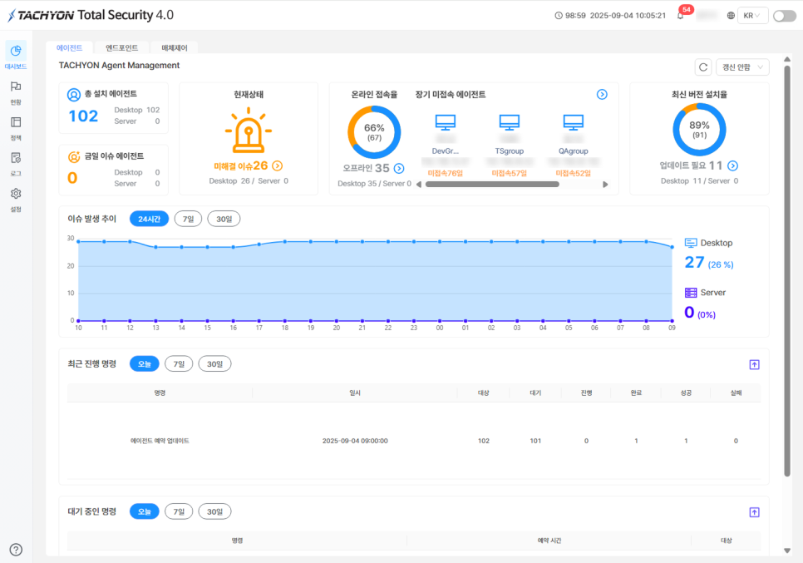This screenshot has height=563, width=803.
Task: Click the refresh icon beside 갱신 안함
Action: coord(703,67)
